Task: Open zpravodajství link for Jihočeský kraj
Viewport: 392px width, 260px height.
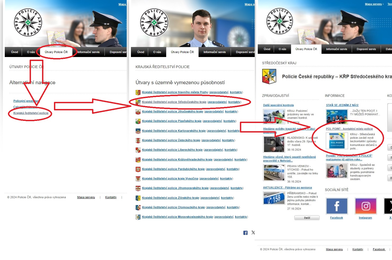Action: (214, 111)
